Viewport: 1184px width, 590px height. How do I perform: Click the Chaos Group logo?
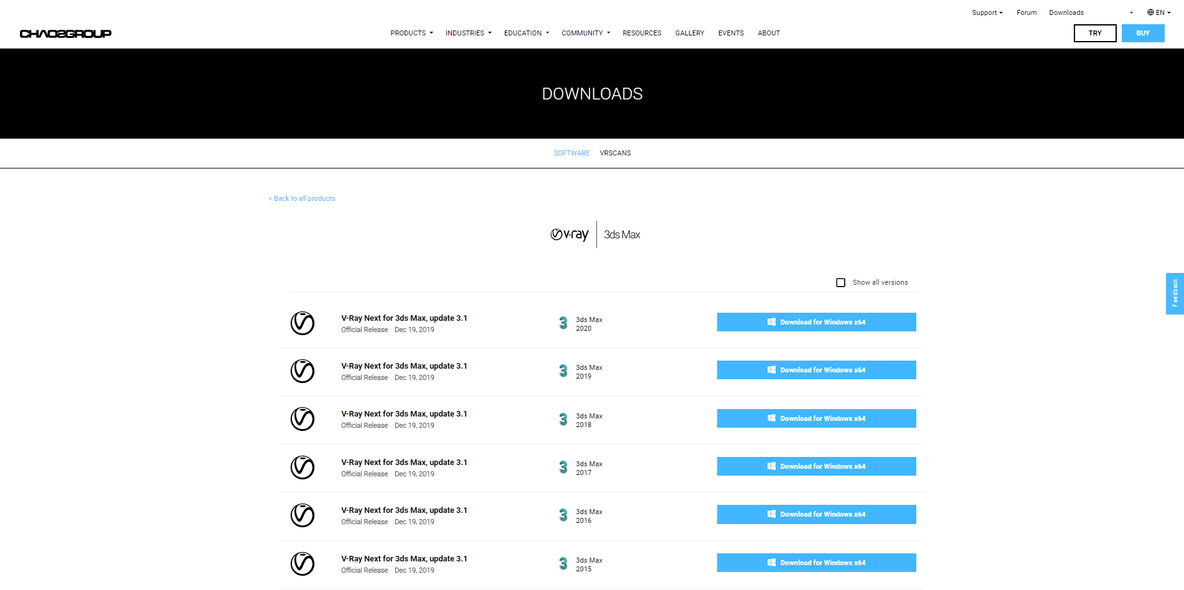click(65, 34)
